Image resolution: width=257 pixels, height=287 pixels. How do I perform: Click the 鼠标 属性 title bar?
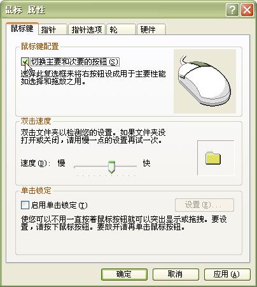(113, 10)
